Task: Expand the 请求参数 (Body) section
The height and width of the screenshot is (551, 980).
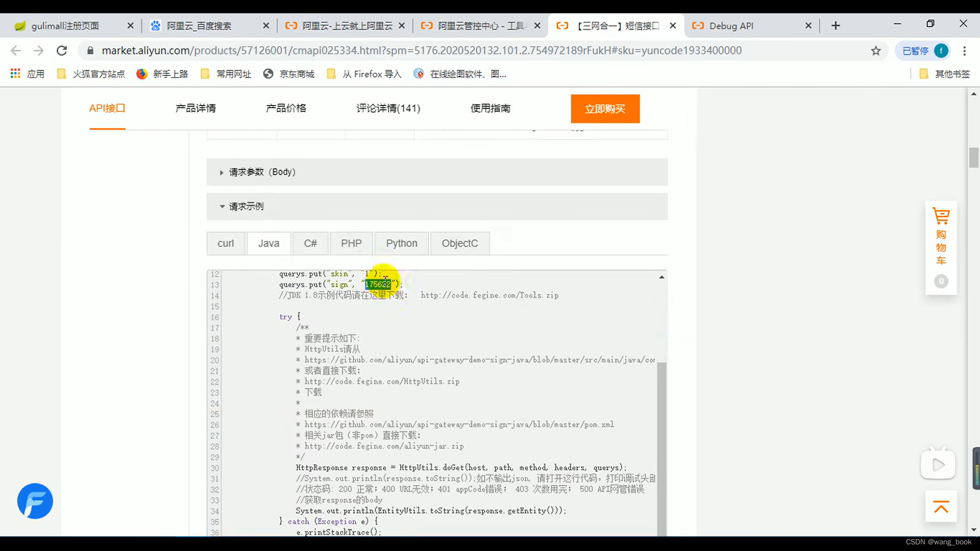Action: point(437,172)
